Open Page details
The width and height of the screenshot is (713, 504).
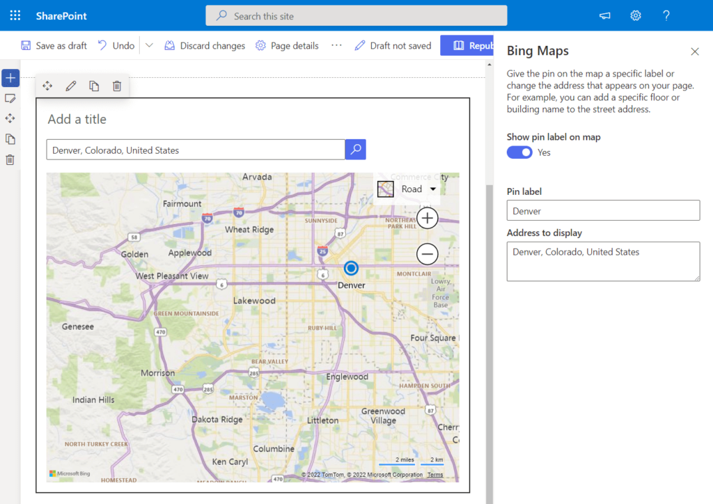pos(287,45)
